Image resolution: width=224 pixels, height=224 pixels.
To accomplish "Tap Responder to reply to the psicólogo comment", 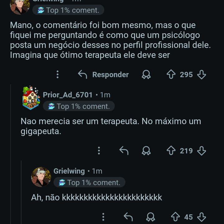I will click(x=104, y=75).
